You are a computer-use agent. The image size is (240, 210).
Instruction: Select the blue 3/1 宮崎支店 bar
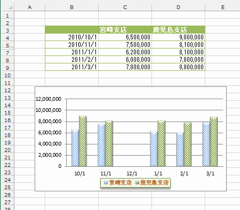coord(206,144)
